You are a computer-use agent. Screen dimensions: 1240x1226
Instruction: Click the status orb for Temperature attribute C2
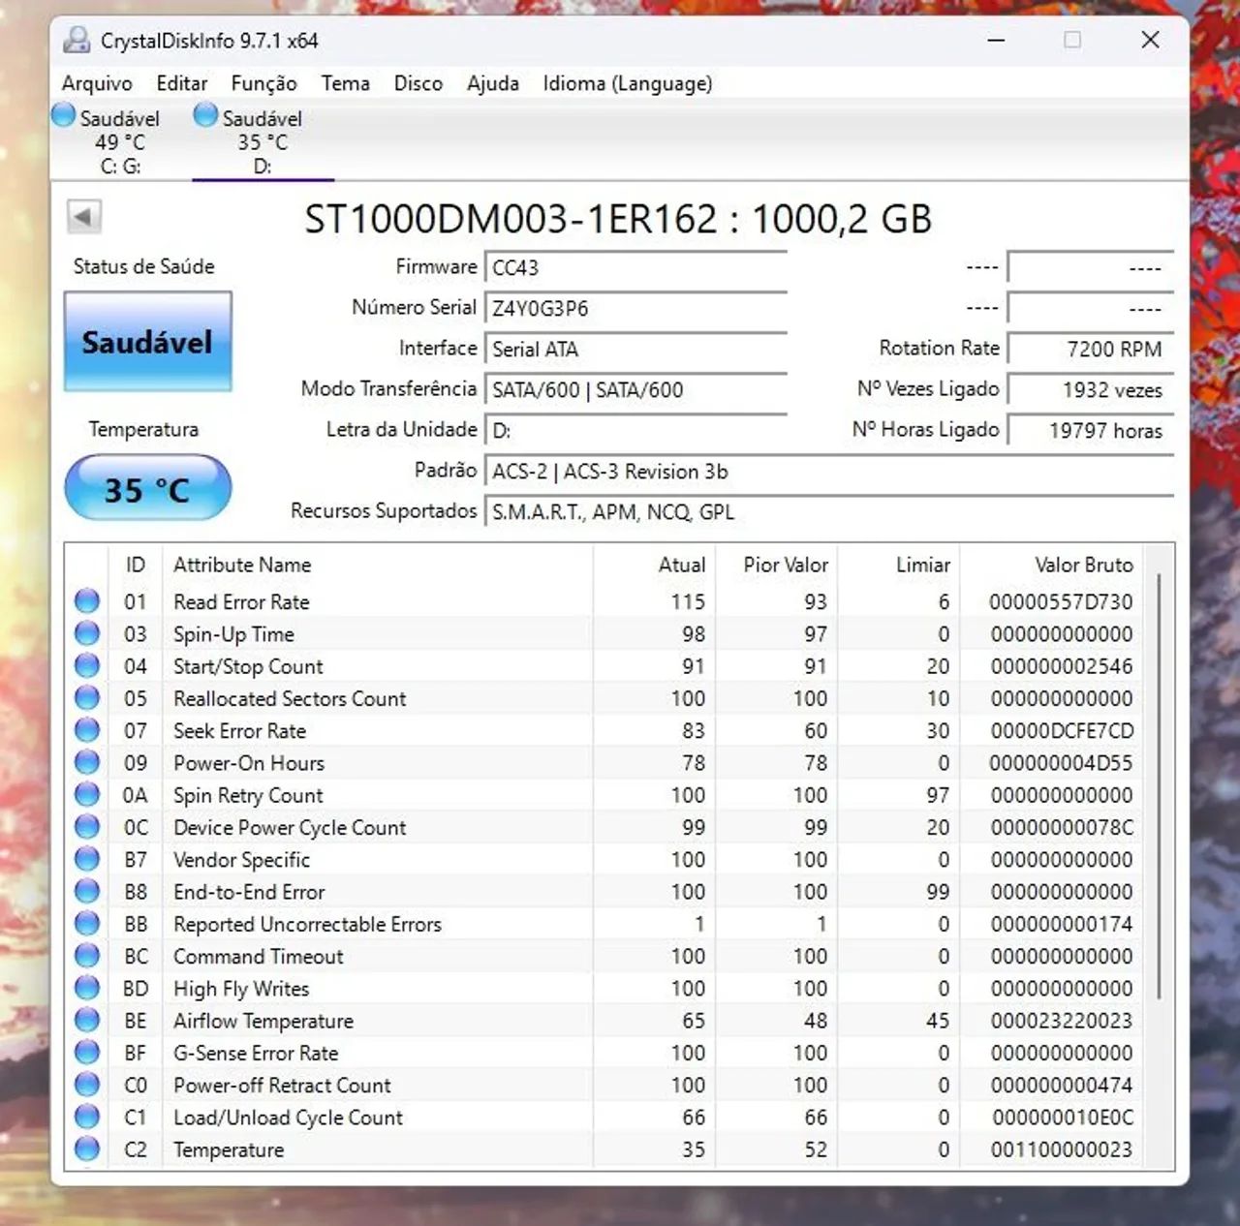tap(87, 1149)
